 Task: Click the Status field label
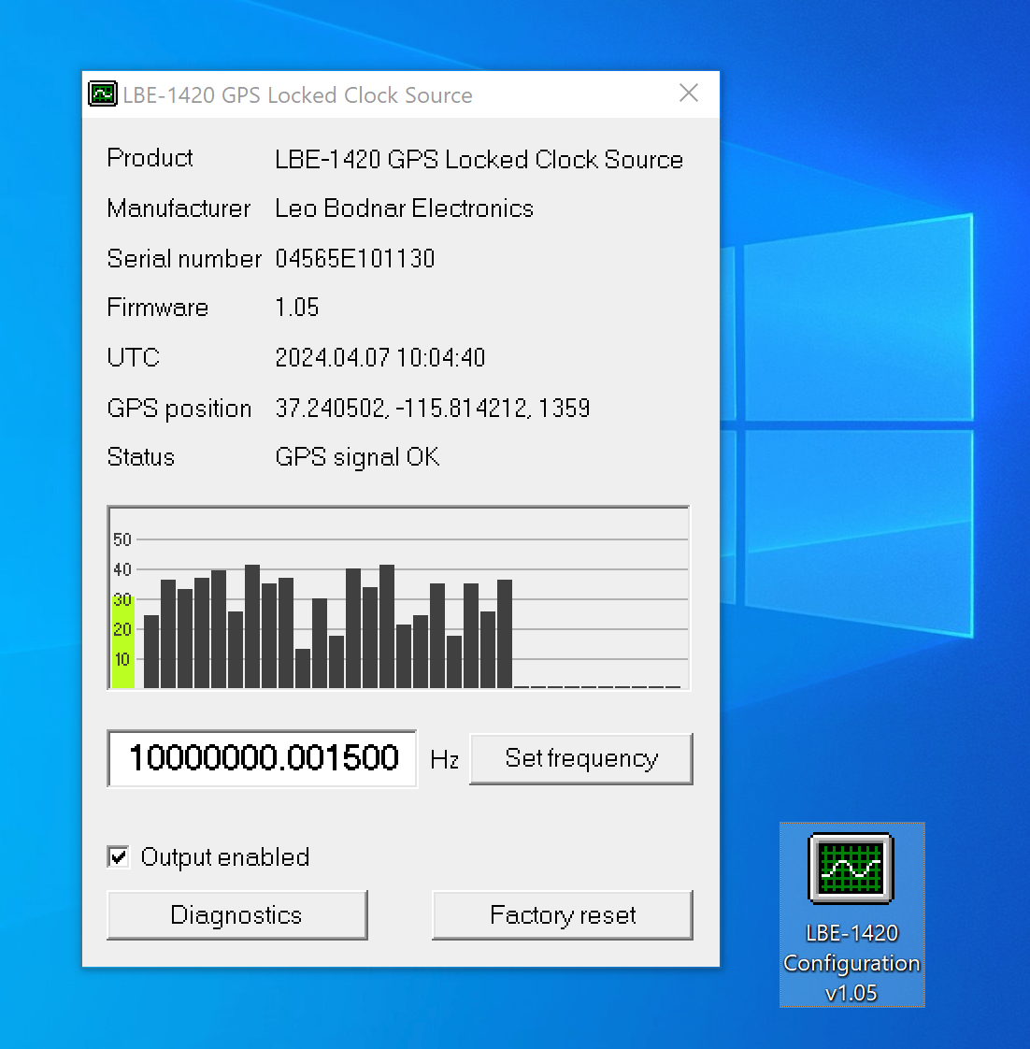141,457
